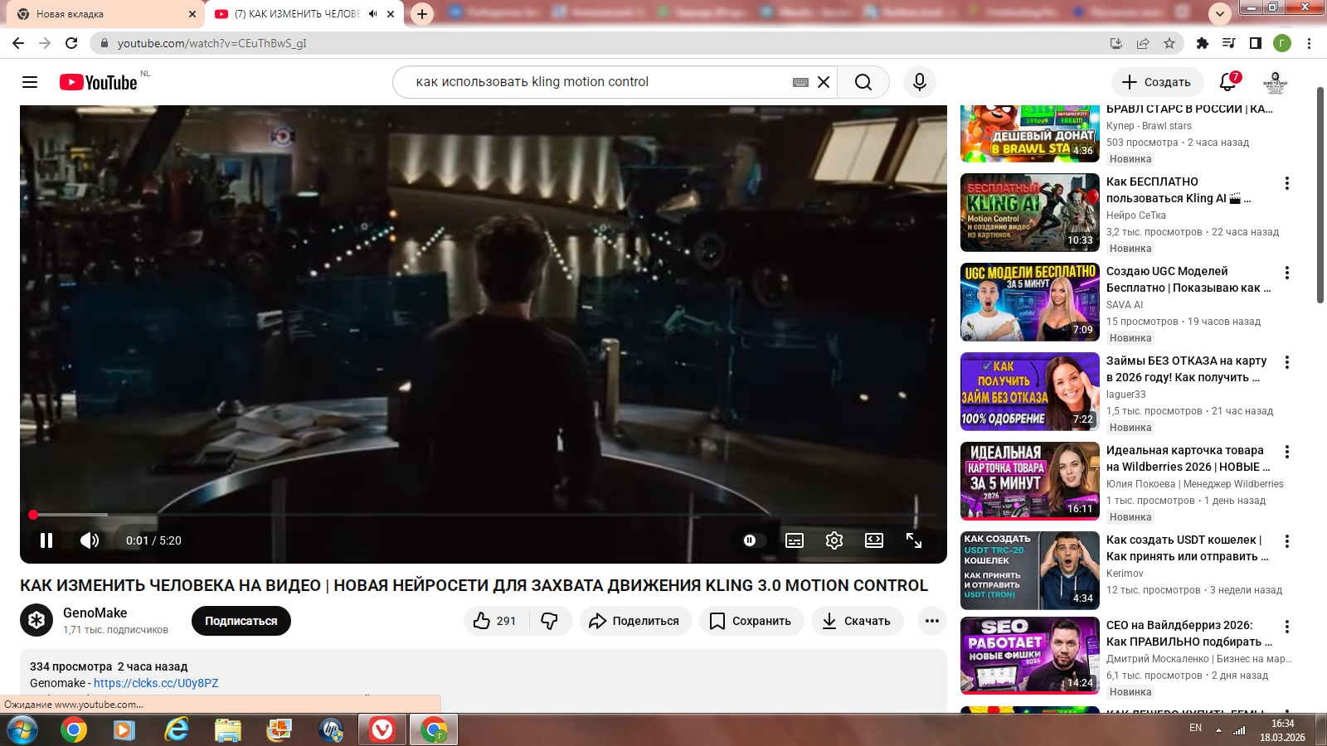Image resolution: width=1327 pixels, height=746 pixels.
Task: Click the share-page icon in the address bar
Action: point(1143,43)
